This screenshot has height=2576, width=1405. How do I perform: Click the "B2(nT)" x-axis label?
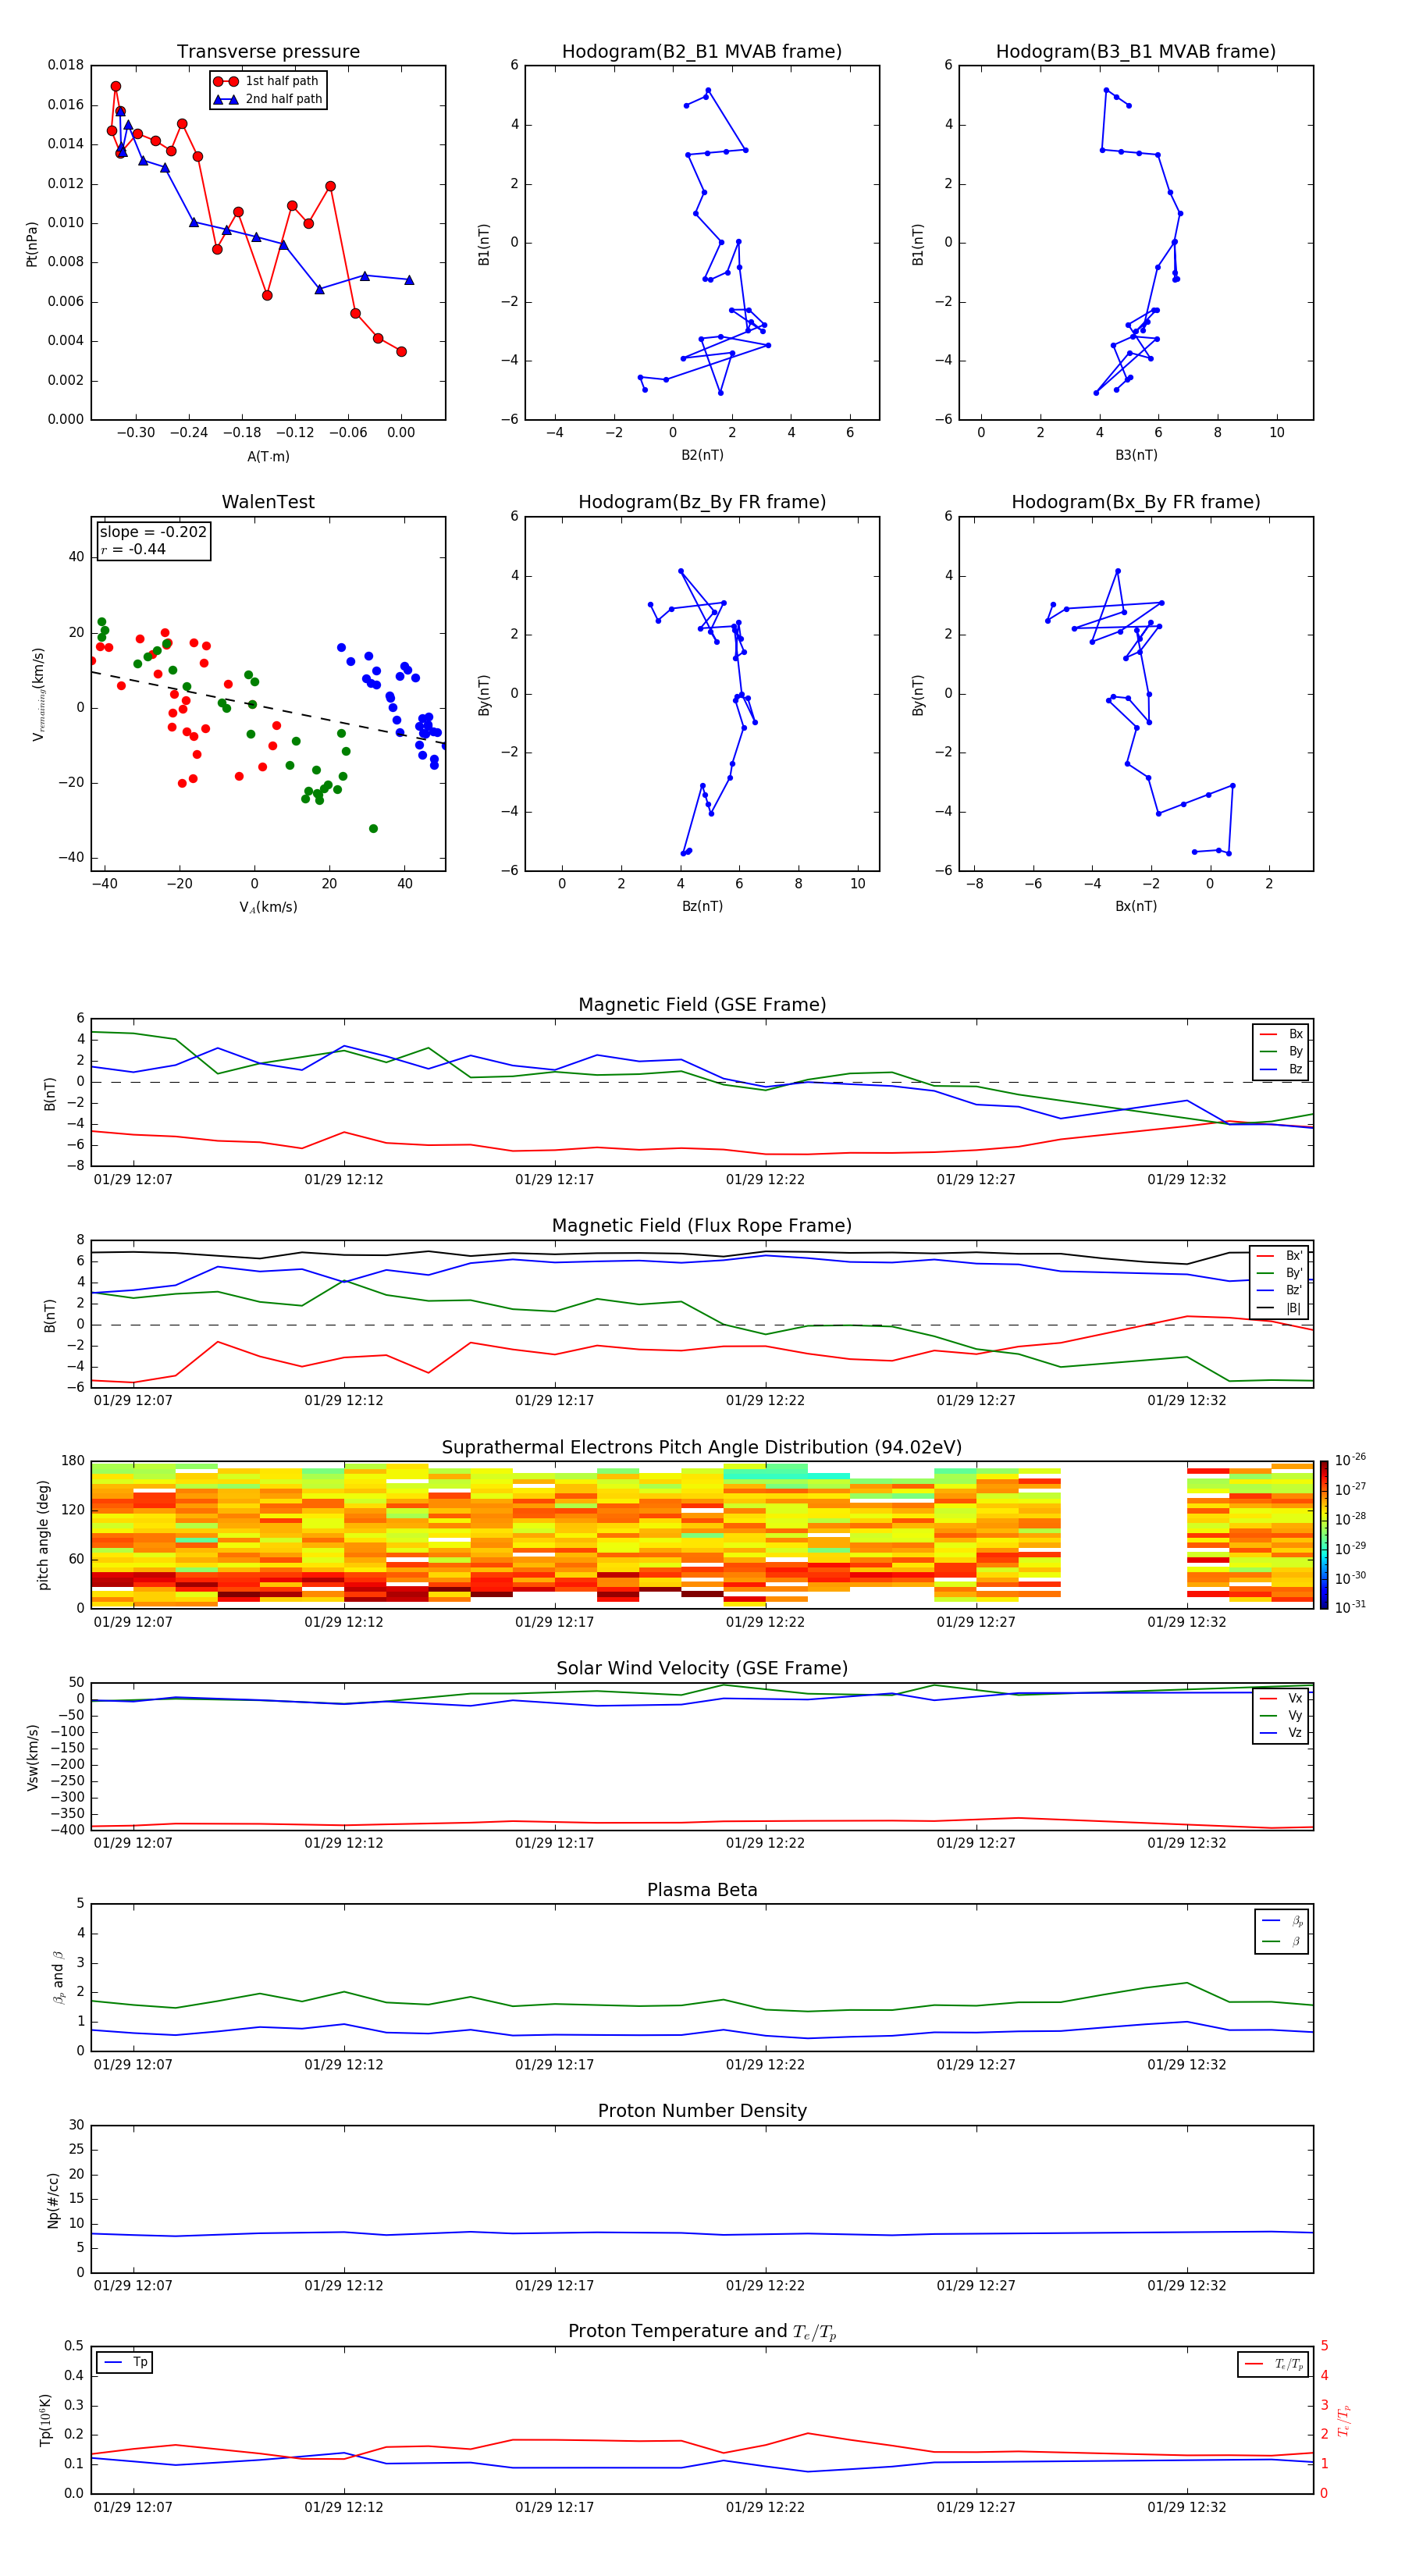702,455
